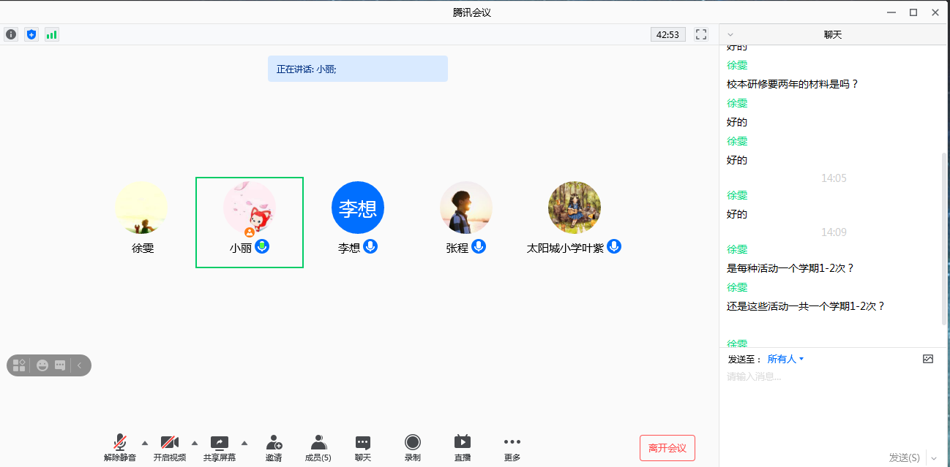This screenshot has width=950, height=467.
Task: Check the green network signal icon
Action: coord(51,34)
